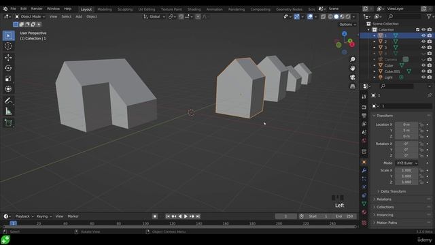Click the Scale X value field
The height and width of the screenshot is (245, 435).
point(406,170)
